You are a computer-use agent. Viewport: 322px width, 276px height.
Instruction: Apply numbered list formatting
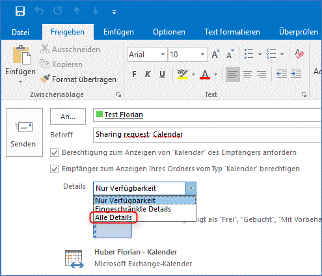click(271, 54)
